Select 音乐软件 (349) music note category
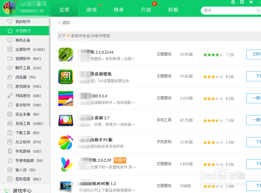This screenshot has height=193, width=261. pos(25,105)
